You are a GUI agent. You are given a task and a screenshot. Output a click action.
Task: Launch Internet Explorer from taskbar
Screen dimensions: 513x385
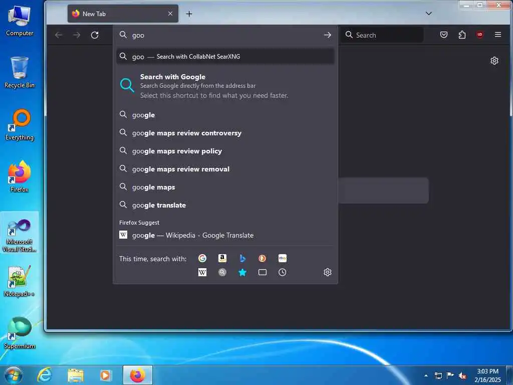click(45, 375)
